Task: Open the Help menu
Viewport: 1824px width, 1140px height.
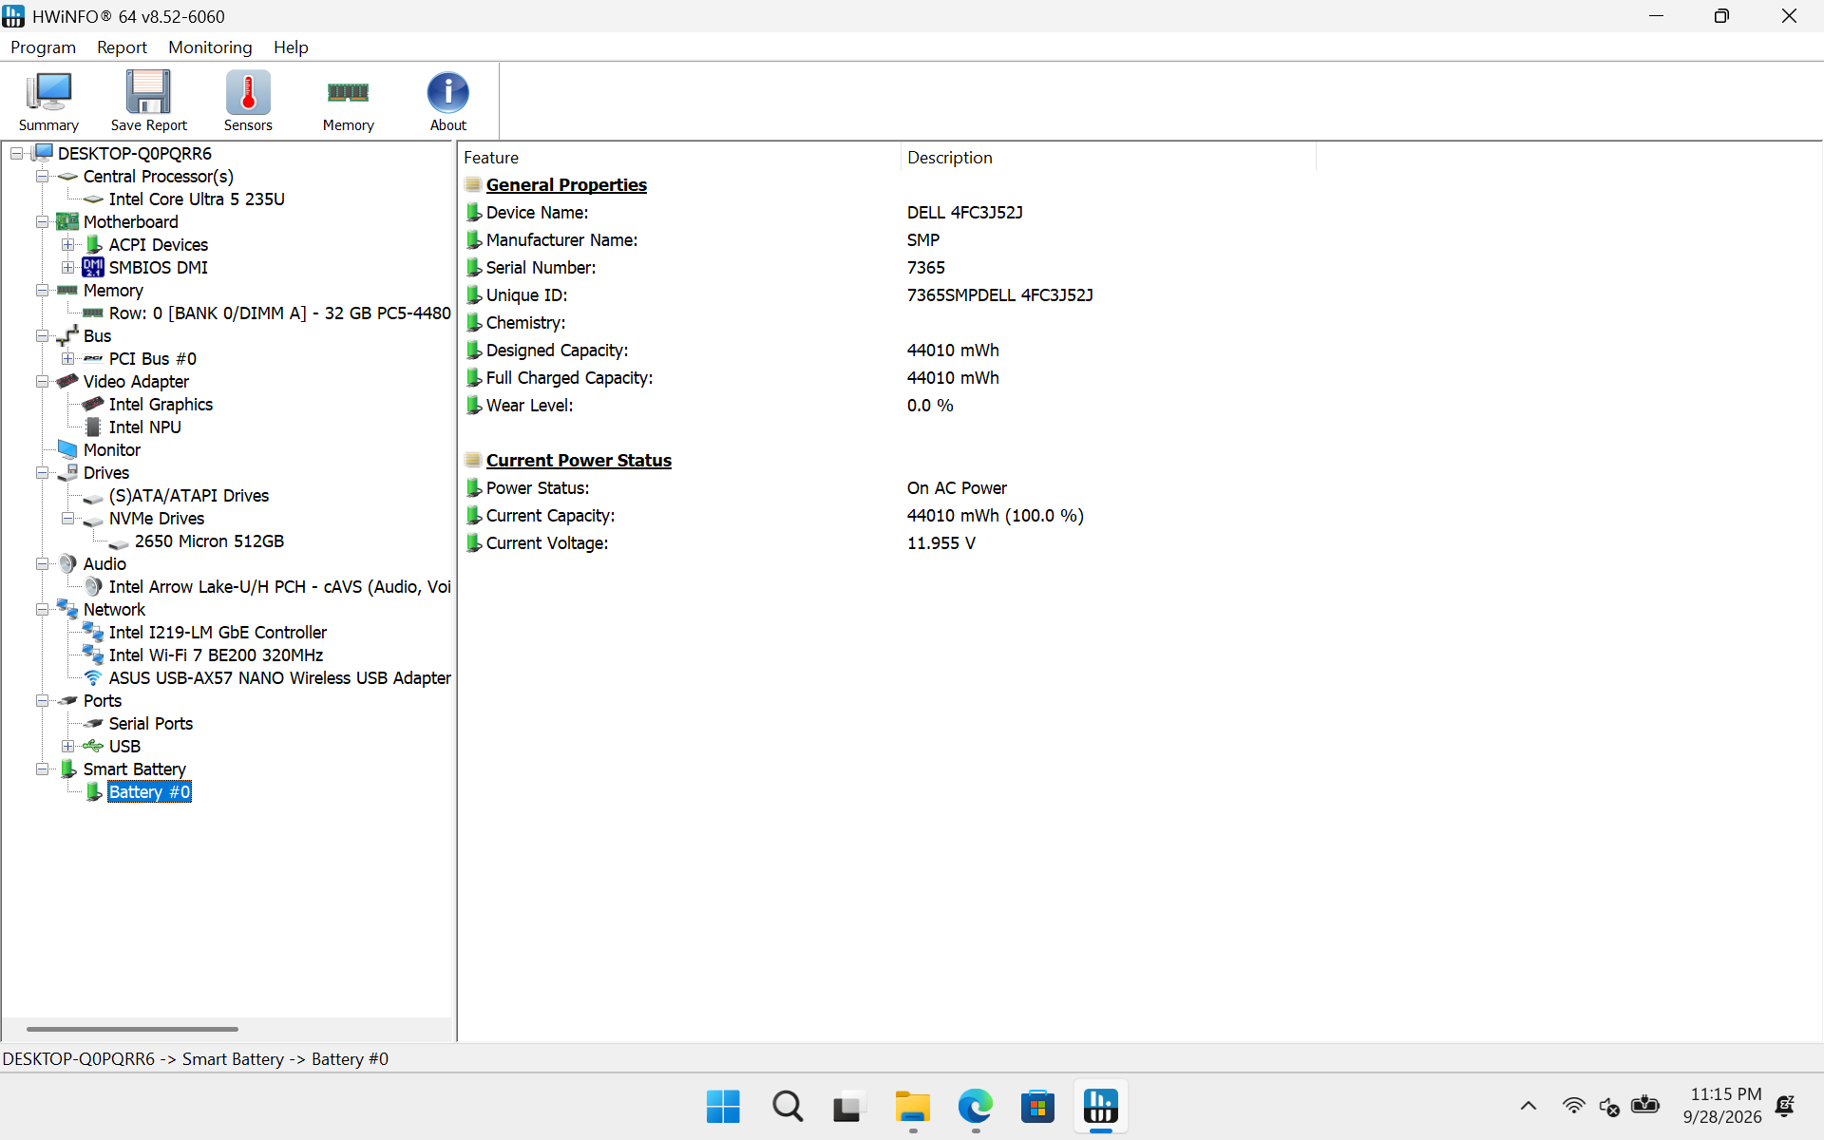Action: [291, 47]
